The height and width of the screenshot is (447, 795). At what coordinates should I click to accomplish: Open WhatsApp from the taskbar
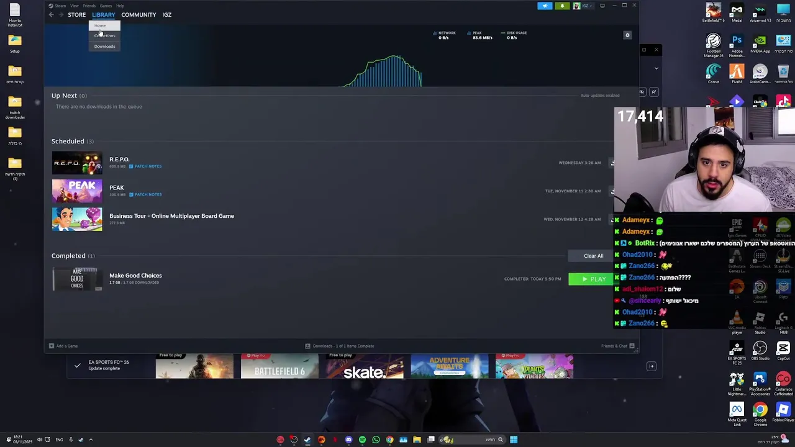[x=376, y=440]
